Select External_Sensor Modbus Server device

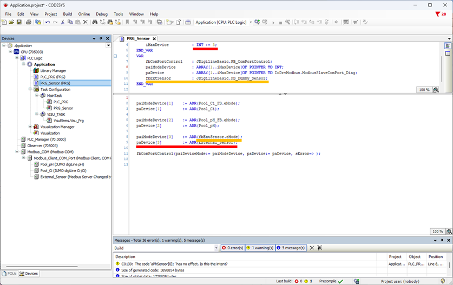pos(75,177)
